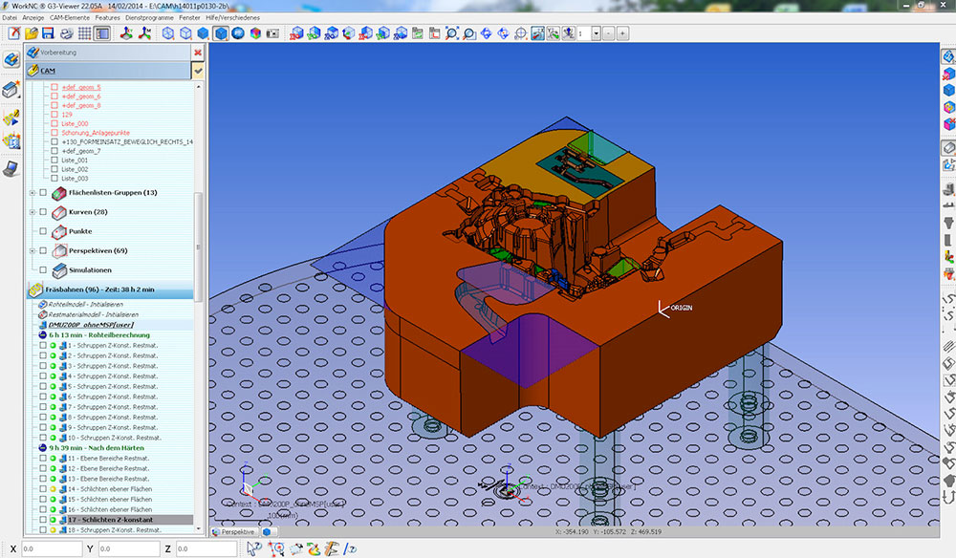This screenshot has height=558, width=956.
Task: Click the X coordinate input field
Action: [52, 548]
